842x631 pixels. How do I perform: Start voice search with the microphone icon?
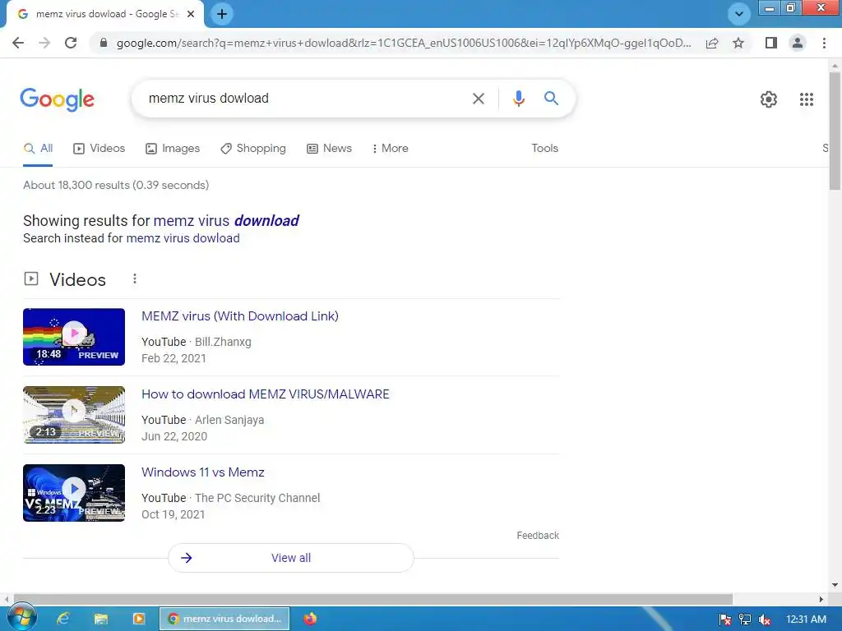point(518,99)
